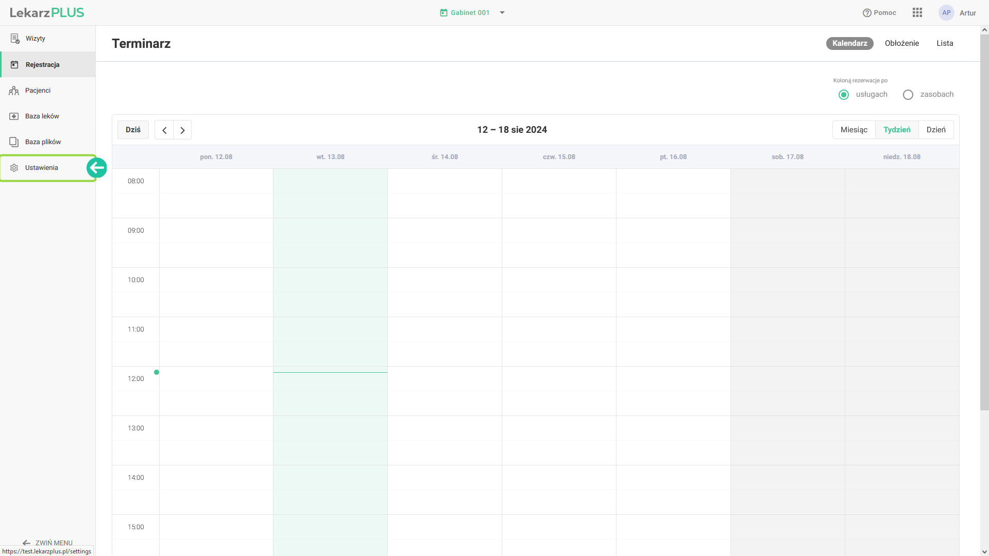Switch to Dzień view
The height and width of the screenshot is (556, 989).
(936, 130)
